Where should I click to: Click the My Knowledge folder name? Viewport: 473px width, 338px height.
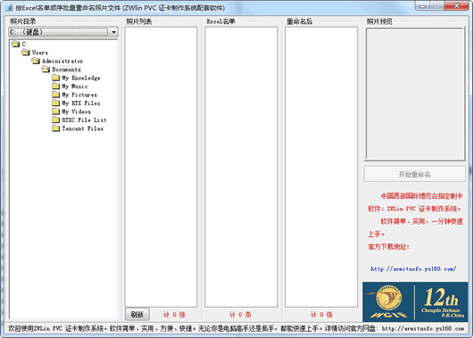[x=81, y=78]
